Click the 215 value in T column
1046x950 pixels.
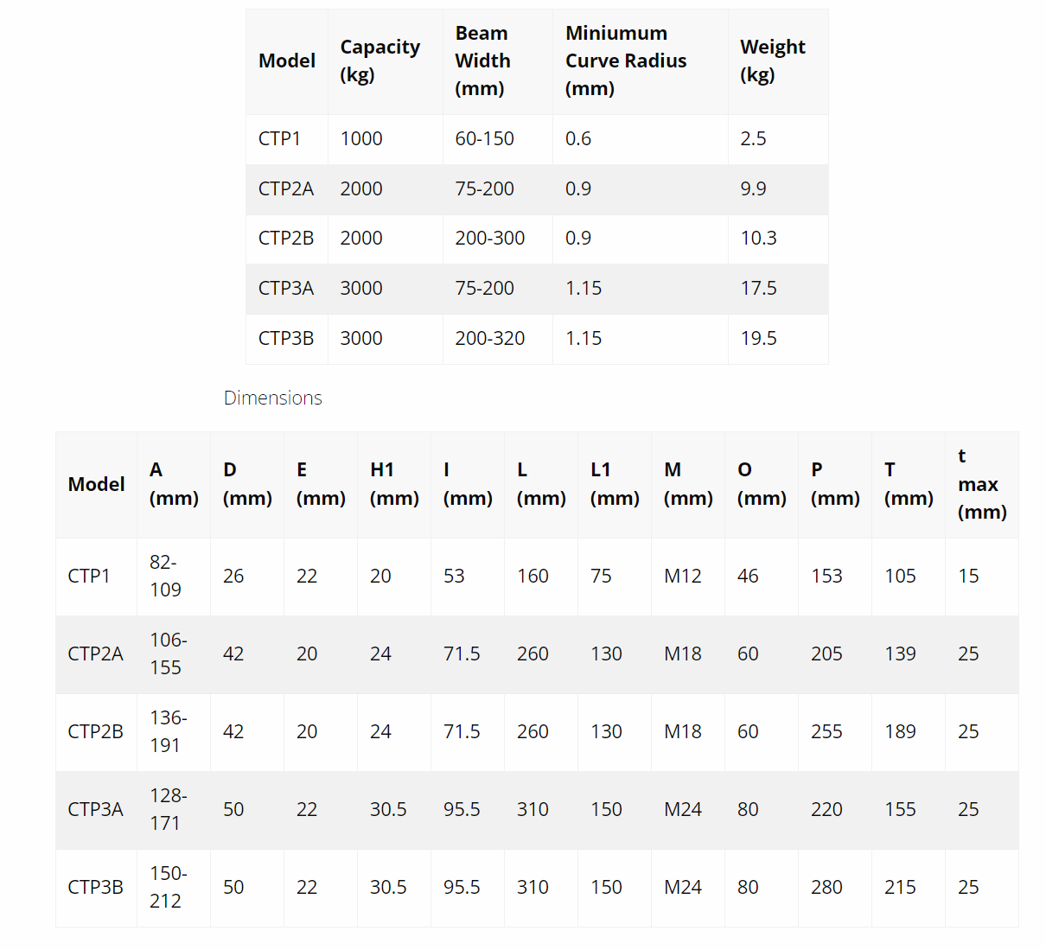(x=900, y=887)
